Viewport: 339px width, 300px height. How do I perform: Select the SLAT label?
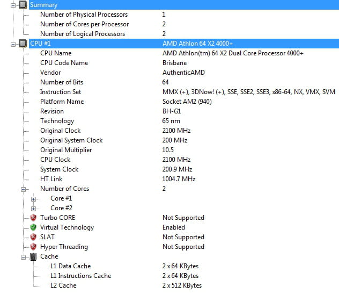47,237
